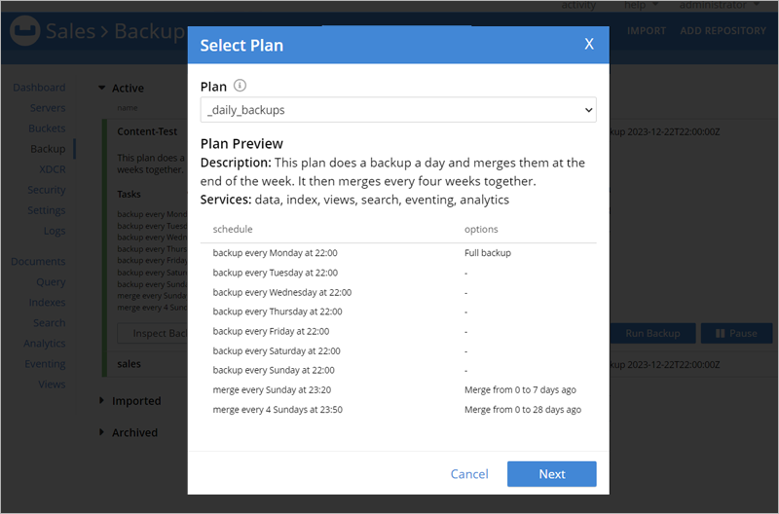Screen dimensions: 779x514
Task: Click 'Merge from 0 to 7 days ago'
Action: 520,389
